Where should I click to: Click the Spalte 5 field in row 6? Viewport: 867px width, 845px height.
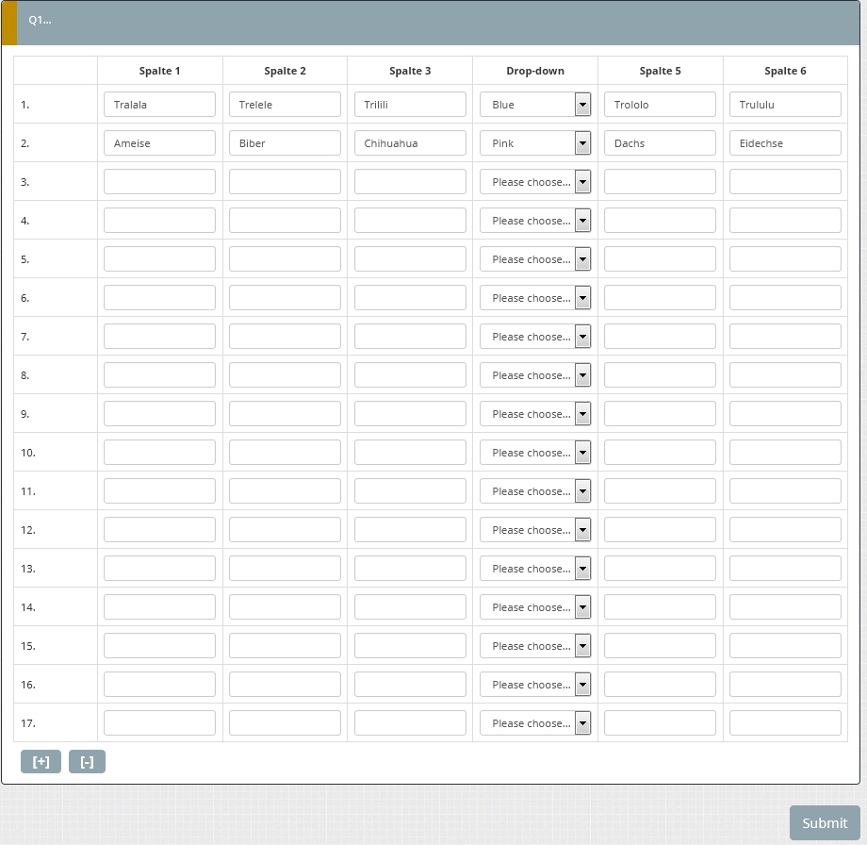click(x=660, y=298)
